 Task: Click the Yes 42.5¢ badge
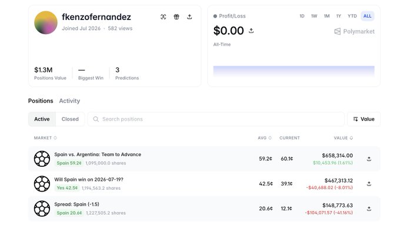click(x=67, y=188)
